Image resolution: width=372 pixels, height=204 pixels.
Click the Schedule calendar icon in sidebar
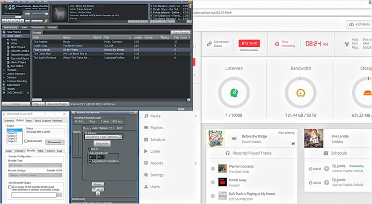coord(146,139)
